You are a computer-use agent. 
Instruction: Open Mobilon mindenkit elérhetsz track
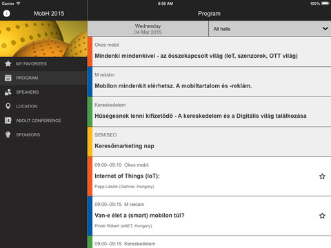(209, 82)
